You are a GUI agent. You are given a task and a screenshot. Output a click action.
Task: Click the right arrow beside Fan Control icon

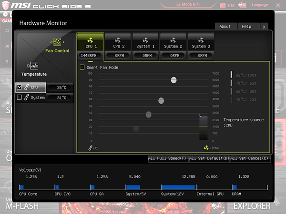click(x=63, y=42)
